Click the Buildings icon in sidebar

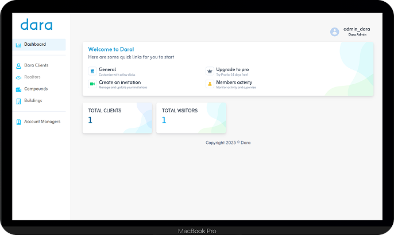coord(18,101)
